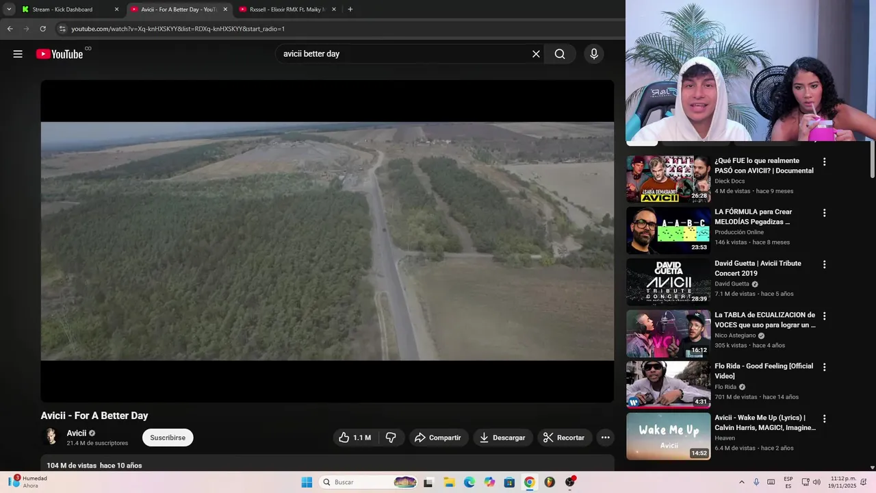The width and height of the screenshot is (876, 493).
Task: Run search with the magnifier button
Action: point(560,54)
